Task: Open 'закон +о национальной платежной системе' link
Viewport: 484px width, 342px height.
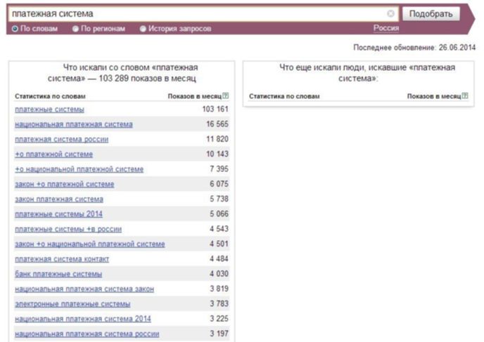Action: click(90, 244)
